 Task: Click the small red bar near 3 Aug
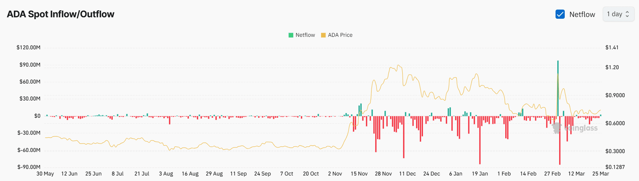click(169, 120)
